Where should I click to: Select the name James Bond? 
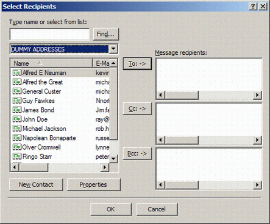point(38,110)
